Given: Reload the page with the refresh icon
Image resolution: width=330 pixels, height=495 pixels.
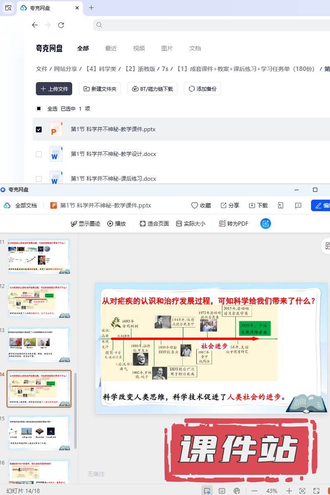Looking at the screenshot, I should (61, 25).
